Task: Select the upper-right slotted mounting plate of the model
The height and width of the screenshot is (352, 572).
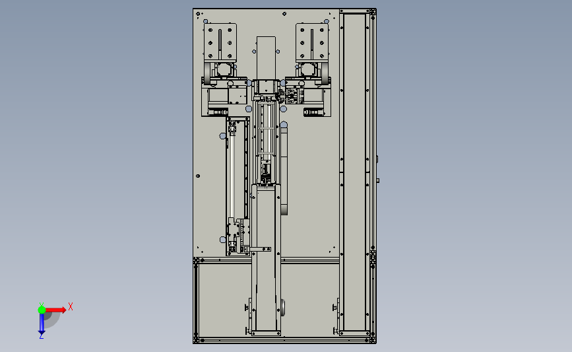Action: (x=312, y=42)
